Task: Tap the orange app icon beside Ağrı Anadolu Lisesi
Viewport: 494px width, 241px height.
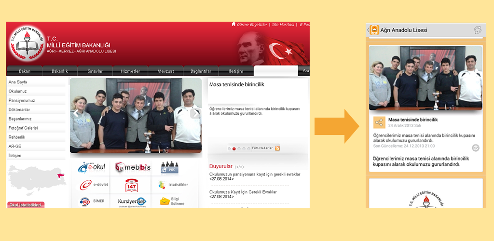Action: pyautogui.click(x=374, y=30)
